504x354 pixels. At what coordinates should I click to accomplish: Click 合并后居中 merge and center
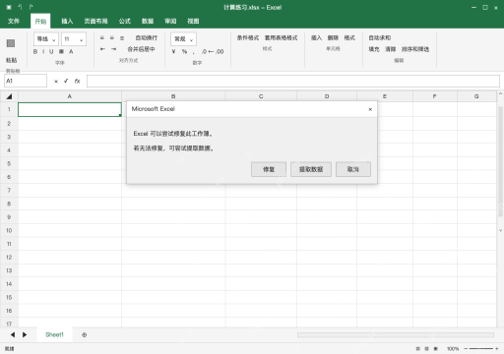coord(141,49)
